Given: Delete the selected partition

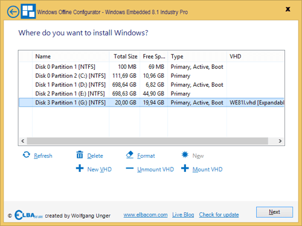Looking at the screenshot, I should [x=95, y=156].
